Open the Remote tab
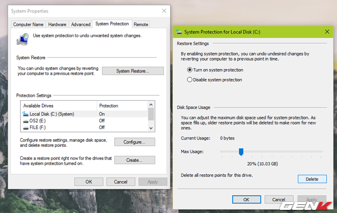The width and height of the screenshot is (337, 213). click(141, 24)
